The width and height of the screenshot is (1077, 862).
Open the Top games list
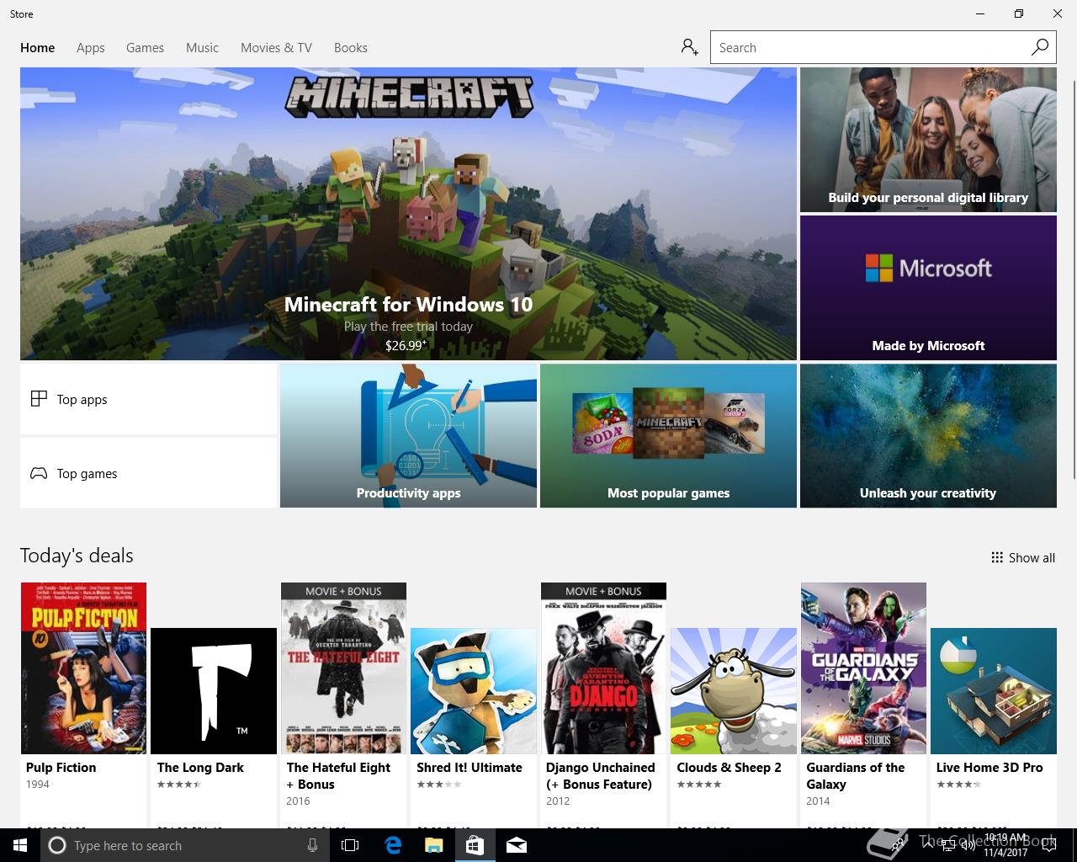click(x=148, y=473)
